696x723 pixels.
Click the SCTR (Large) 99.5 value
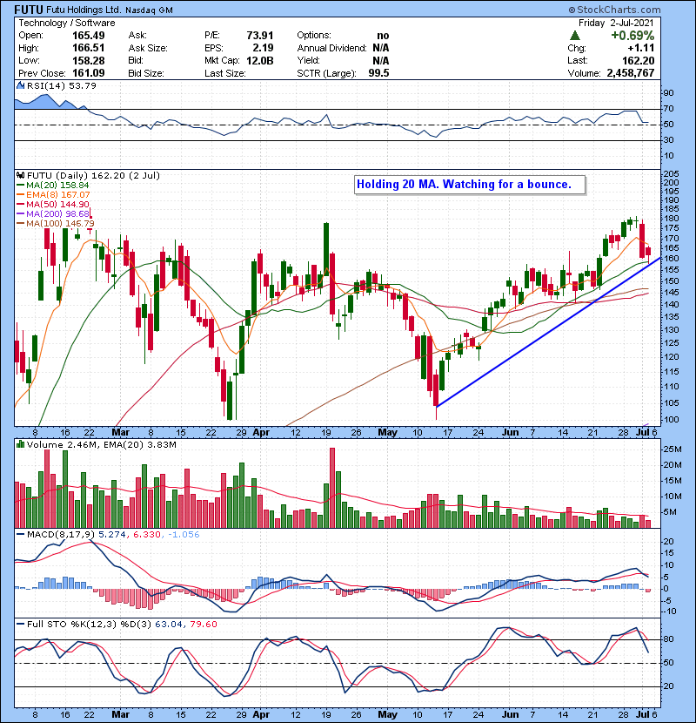click(x=378, y=73)
